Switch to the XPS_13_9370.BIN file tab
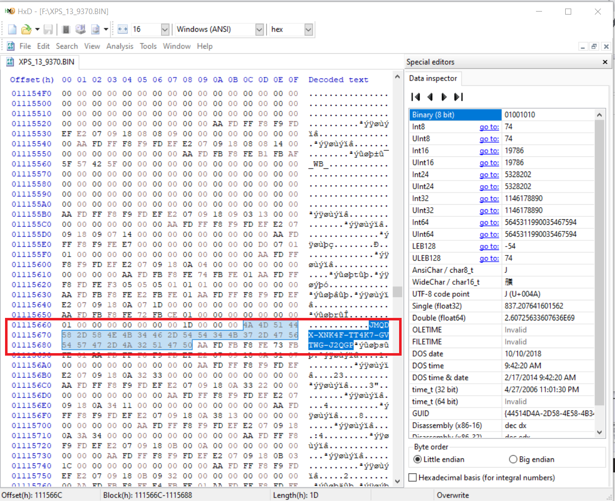This screenshot has height=501, width=615. coord(40,62)
